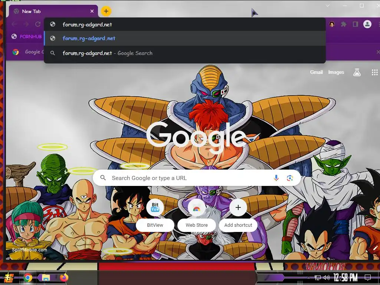Reload the page with the refresh icon
The image size is (380, 285).
click(x=38, y=24)
